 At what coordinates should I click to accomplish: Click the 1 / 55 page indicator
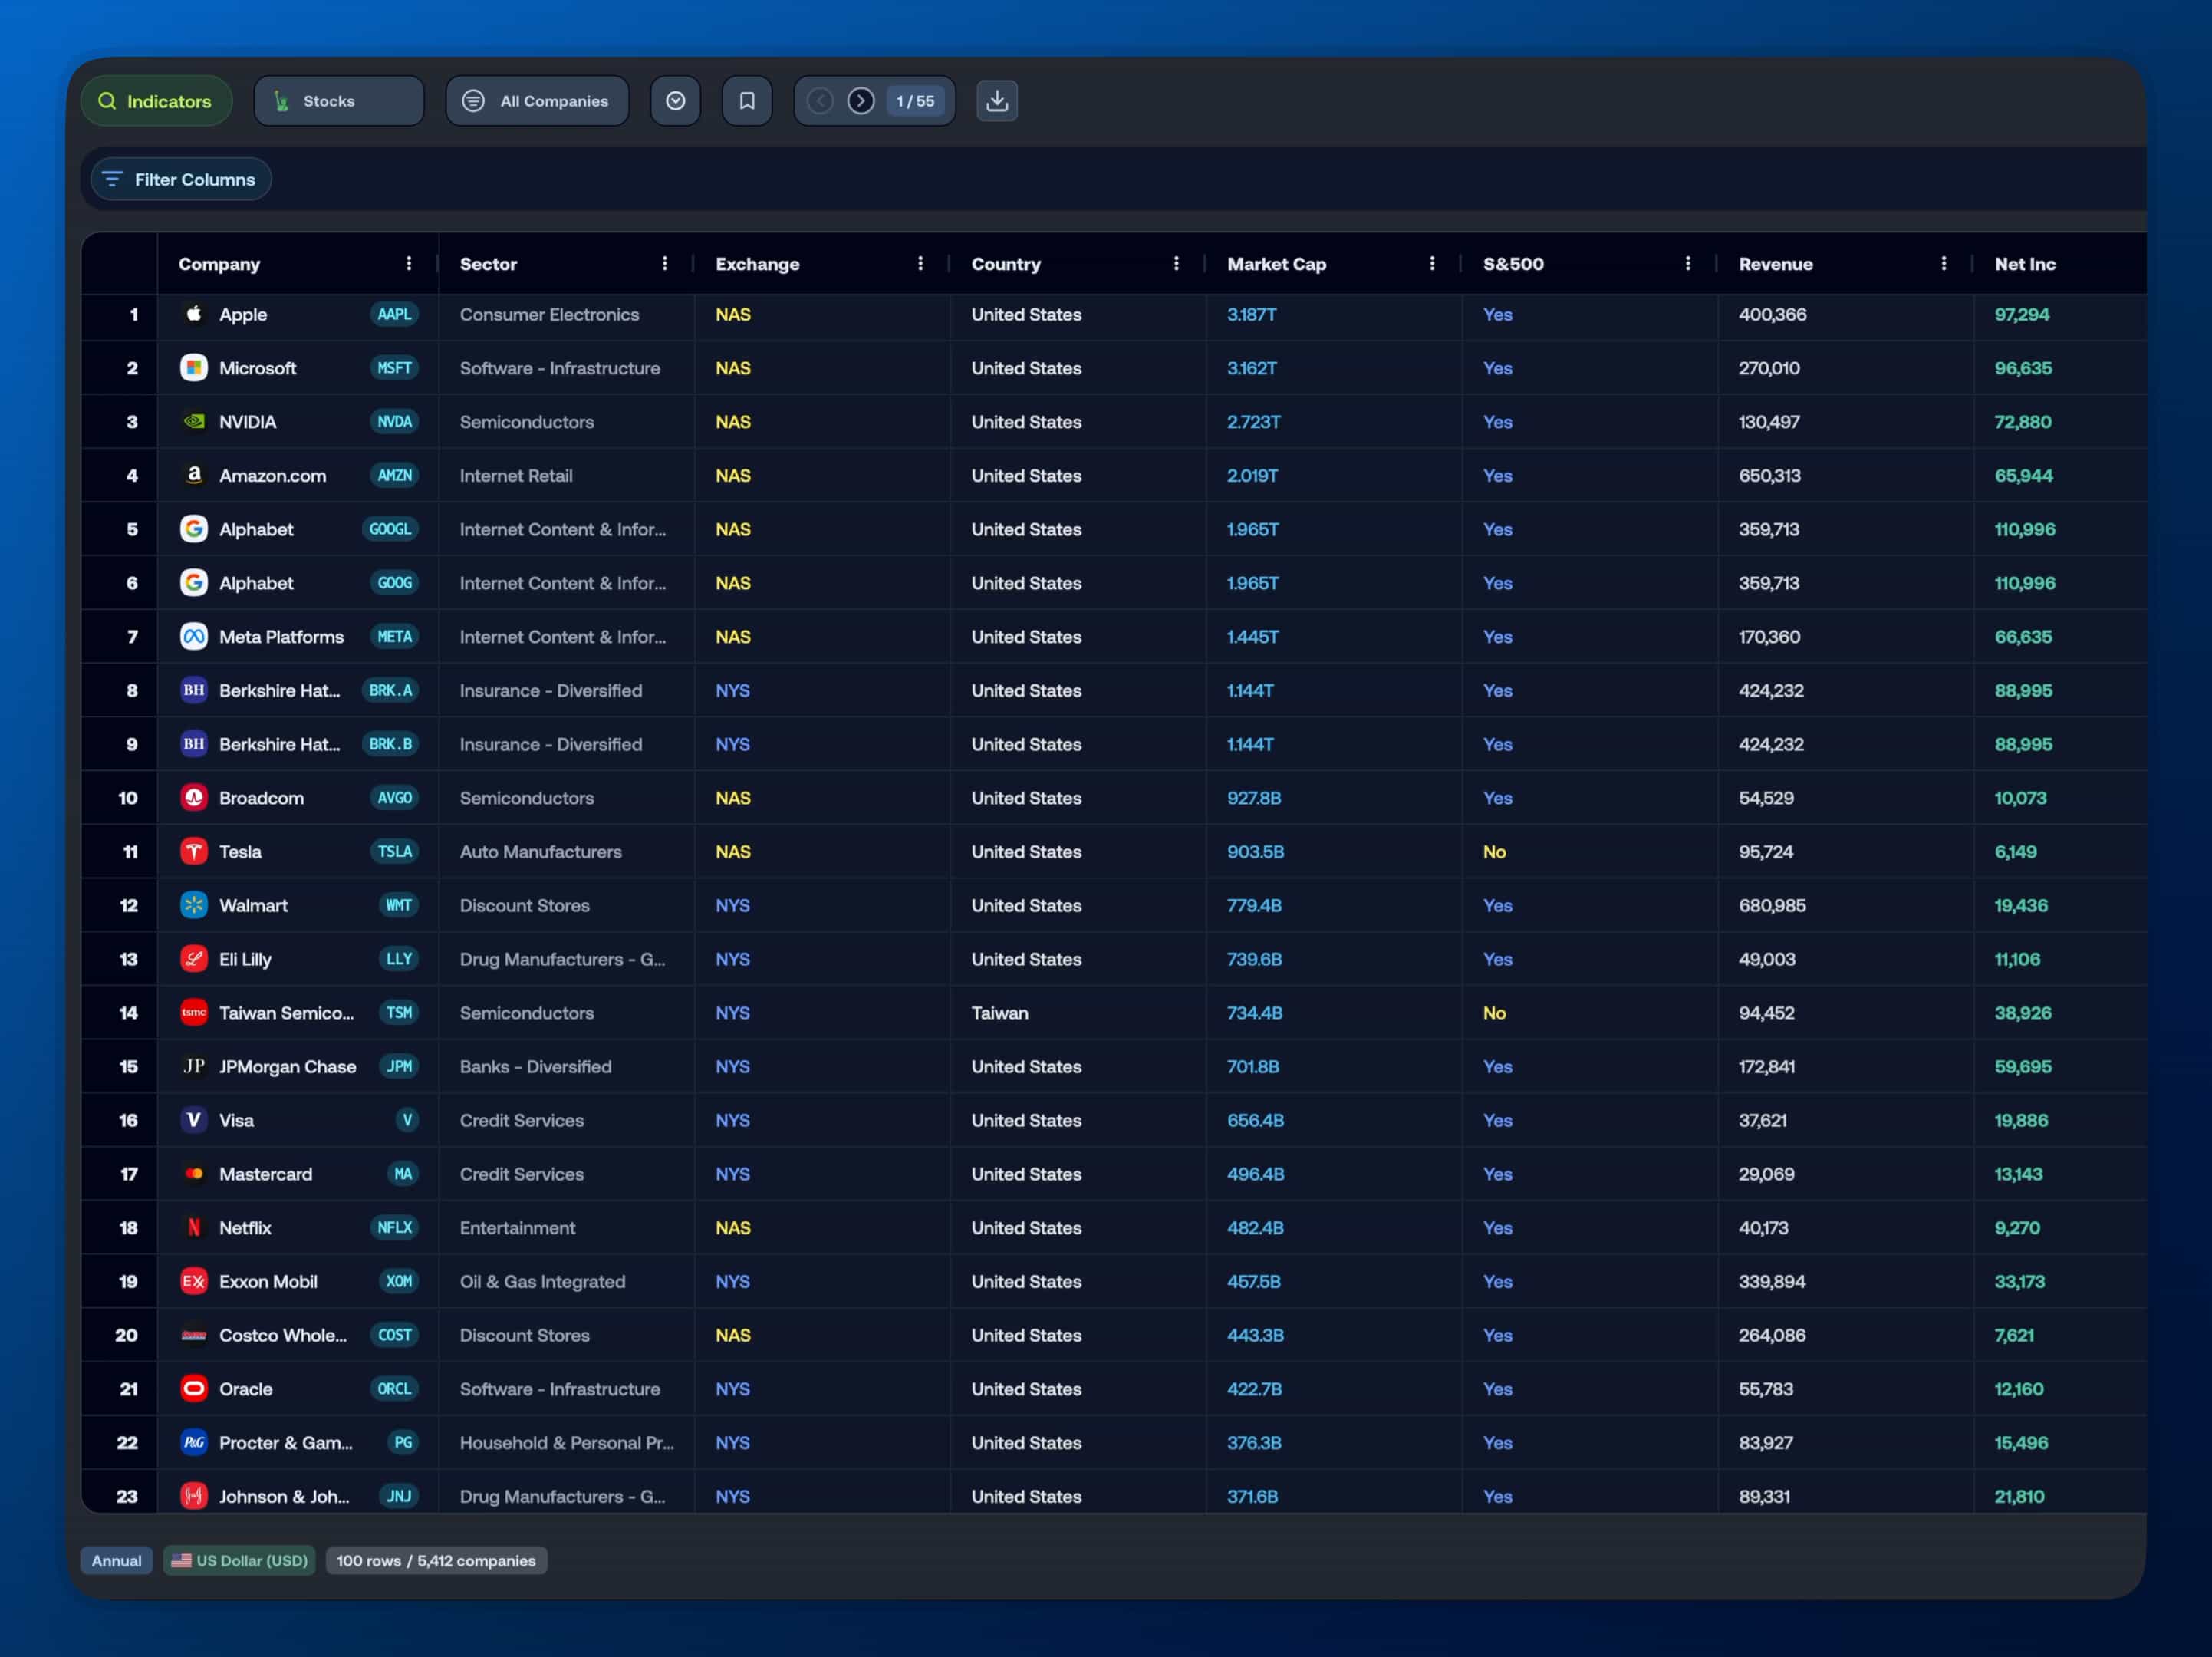tap(915, 101)
